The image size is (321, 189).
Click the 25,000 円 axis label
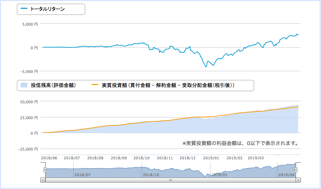click(x=29, y=118)
